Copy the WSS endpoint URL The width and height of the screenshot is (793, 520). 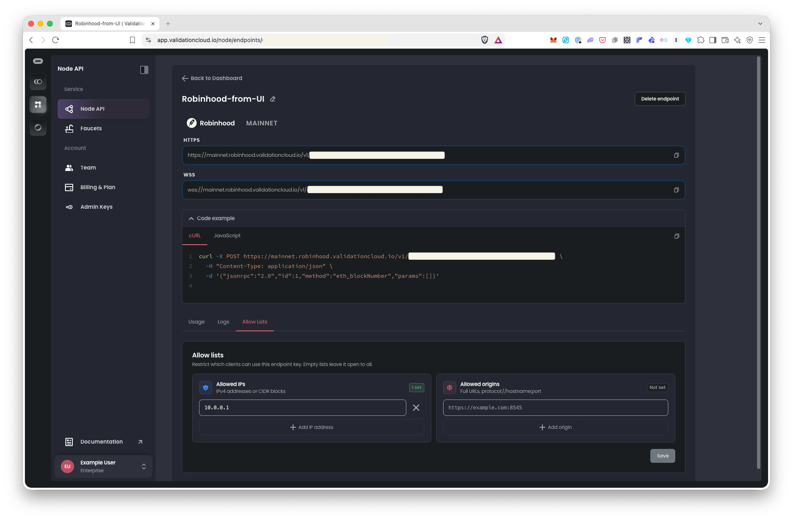(676, 190)
